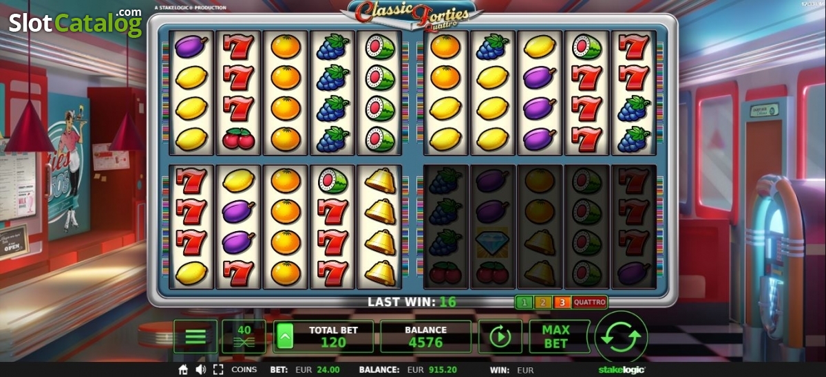
Task: Select reel set 3 tab
Action: click(560, 302)
